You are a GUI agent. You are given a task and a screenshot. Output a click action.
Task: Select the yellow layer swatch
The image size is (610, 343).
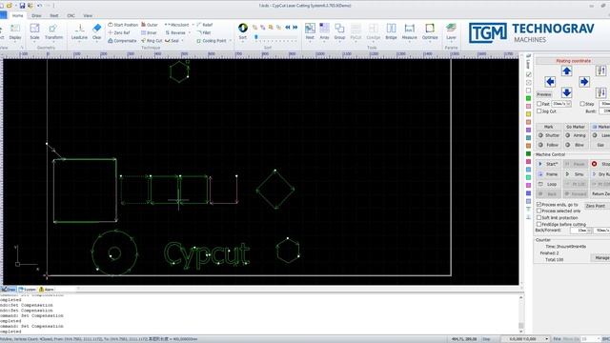tap(528, 114)
